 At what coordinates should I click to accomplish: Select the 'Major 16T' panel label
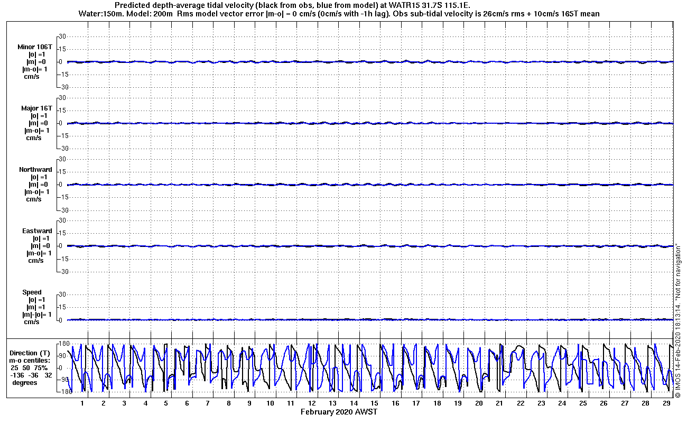(x=36, y=108)
